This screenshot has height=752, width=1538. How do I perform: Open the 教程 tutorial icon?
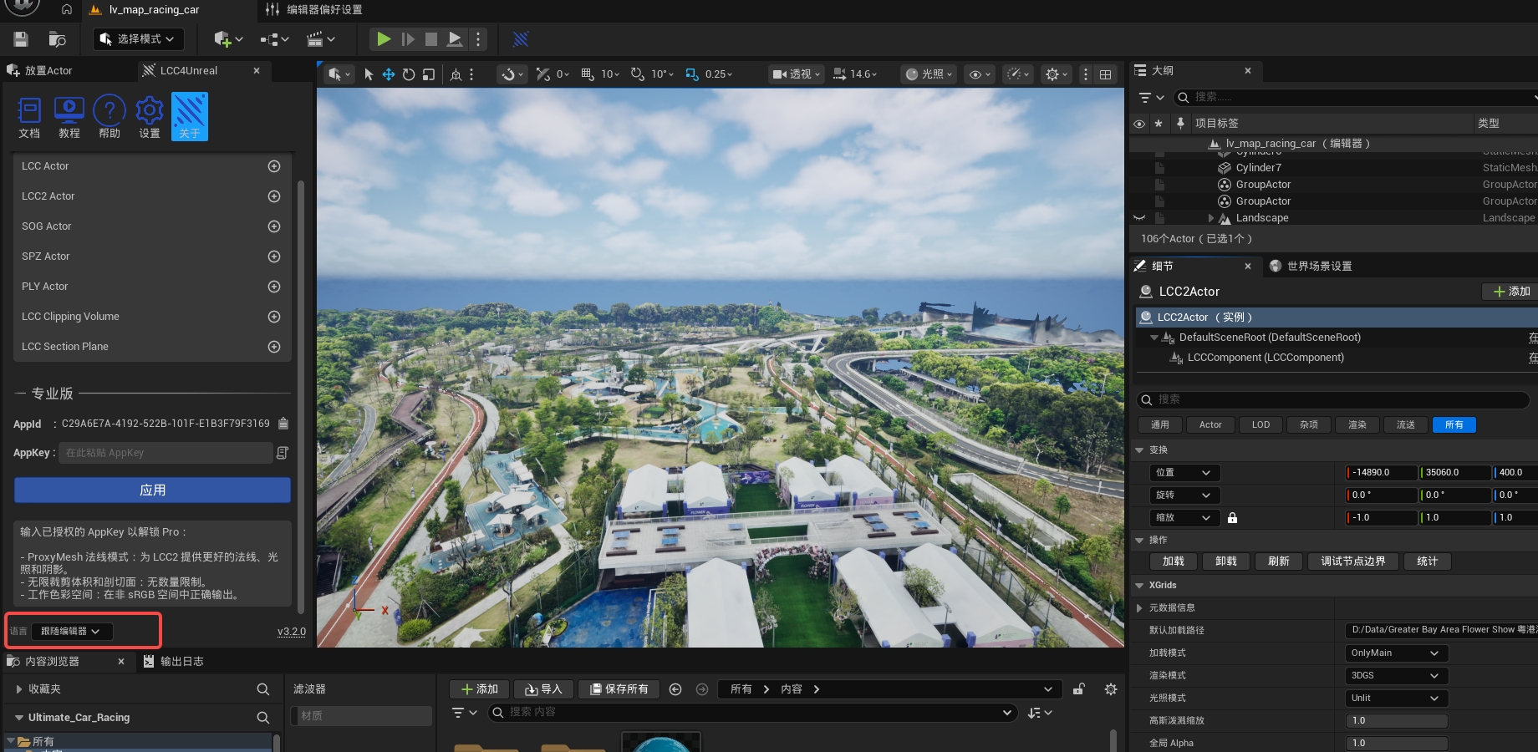coord(69,117)
